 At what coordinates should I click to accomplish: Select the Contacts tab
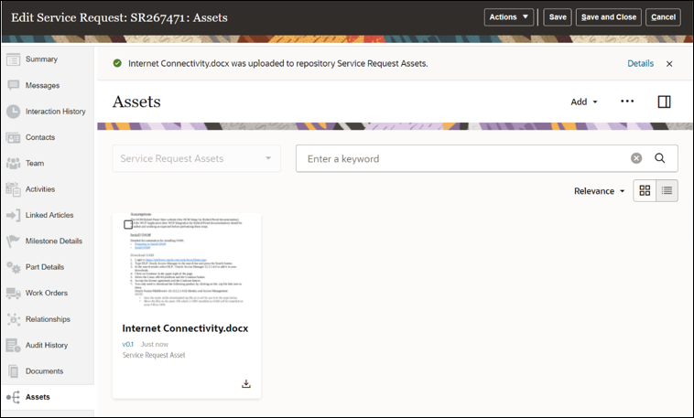(x=40, y=137)
